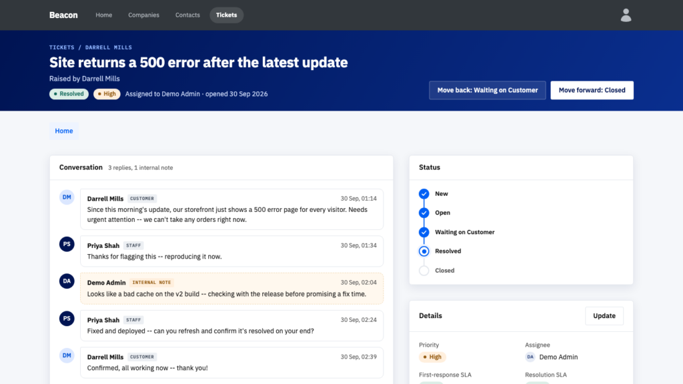Click the 'Fixed and deployed' message text
This screenshot has height=384, width=683.
click(x=200, y=331)
